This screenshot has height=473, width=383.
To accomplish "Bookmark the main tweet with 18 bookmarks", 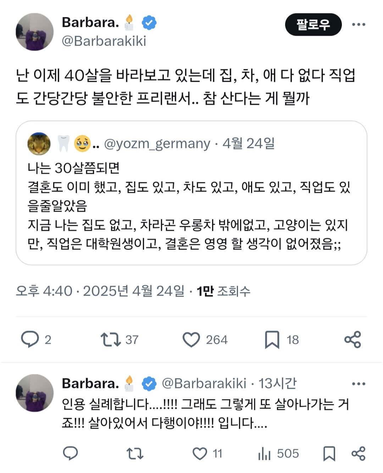I will coord(272,340).
